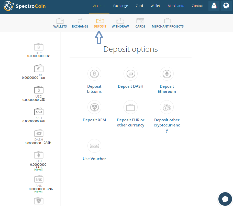233x206 pixels.
Task: Switch to the WITHDRAW tab label
Action: click(x=120, y=27)
